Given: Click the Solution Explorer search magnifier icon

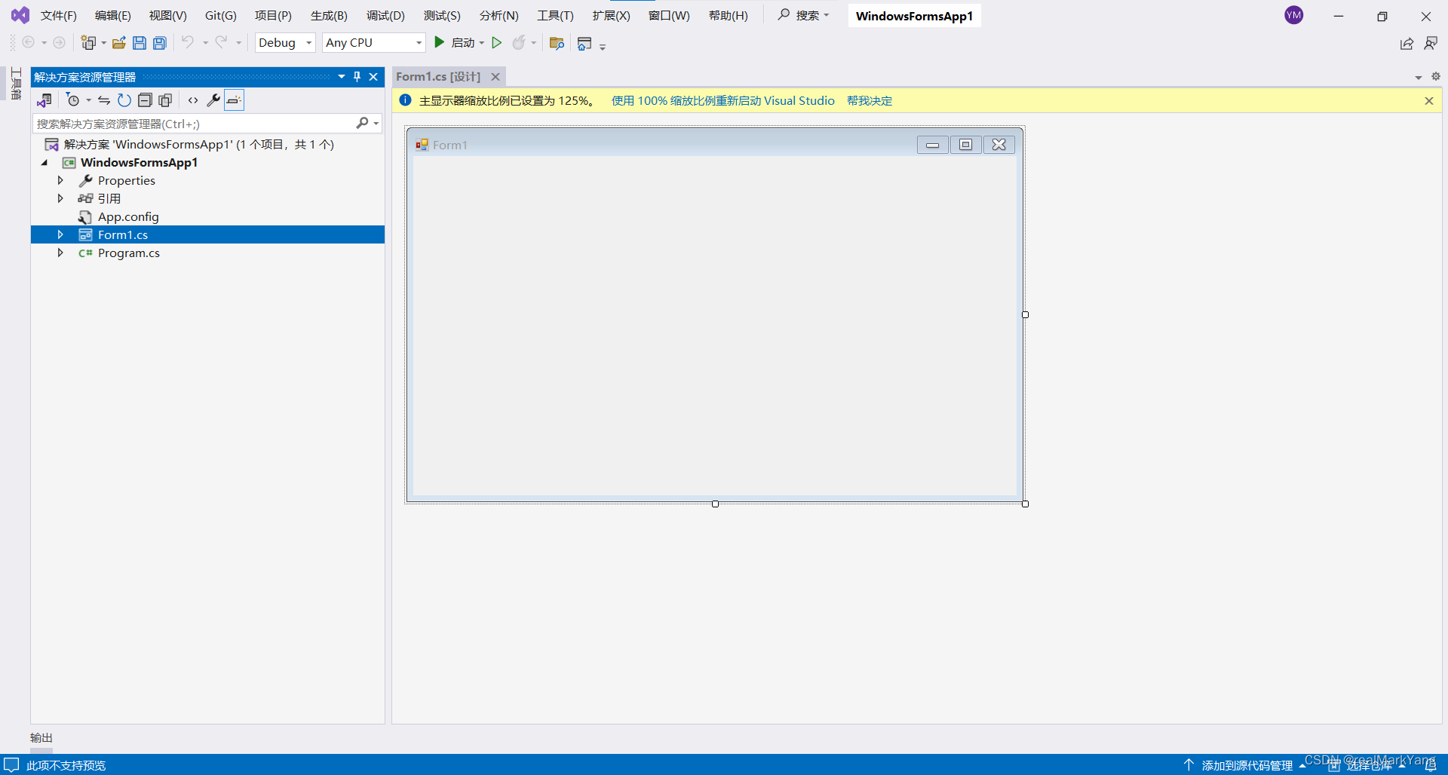Looking at the screenshot, I should point(363,123).
